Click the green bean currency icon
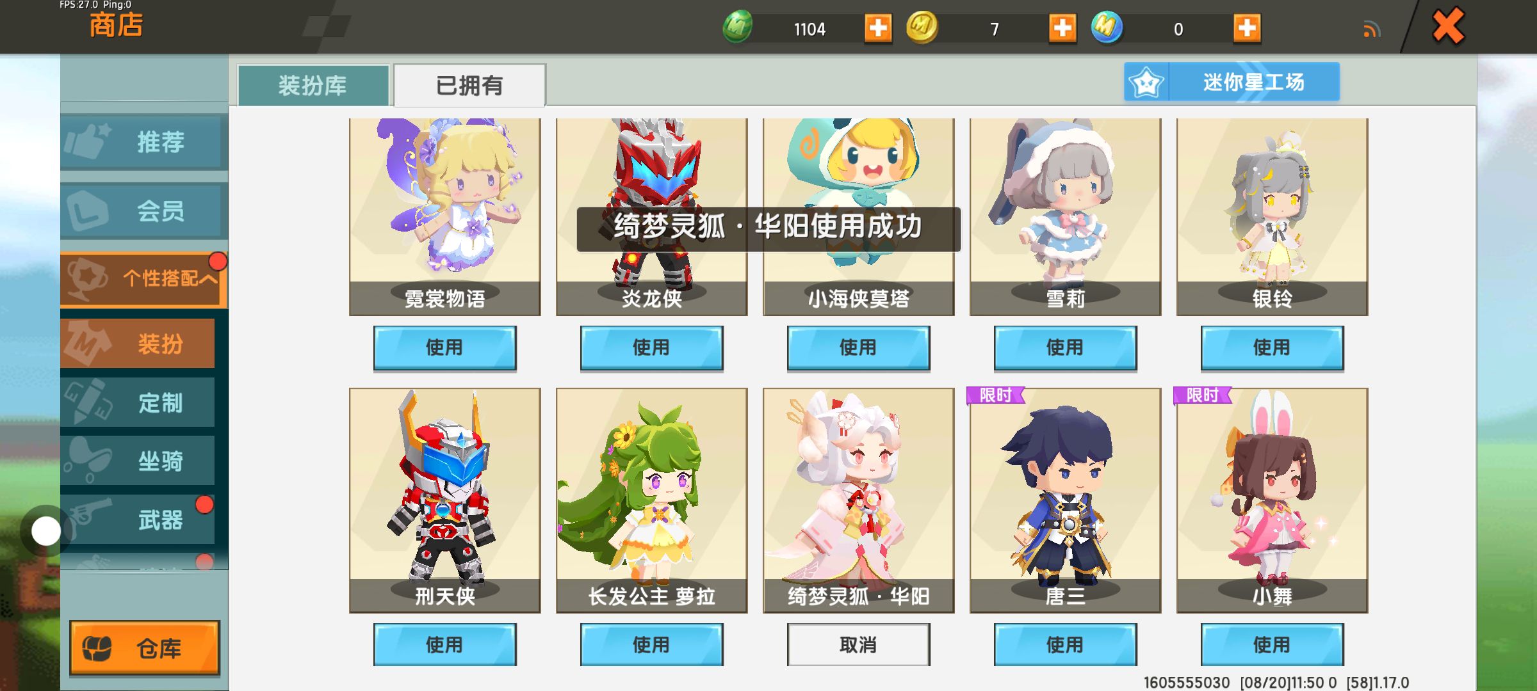Viewport: 1537px width, 691px height. pos(738,28)
